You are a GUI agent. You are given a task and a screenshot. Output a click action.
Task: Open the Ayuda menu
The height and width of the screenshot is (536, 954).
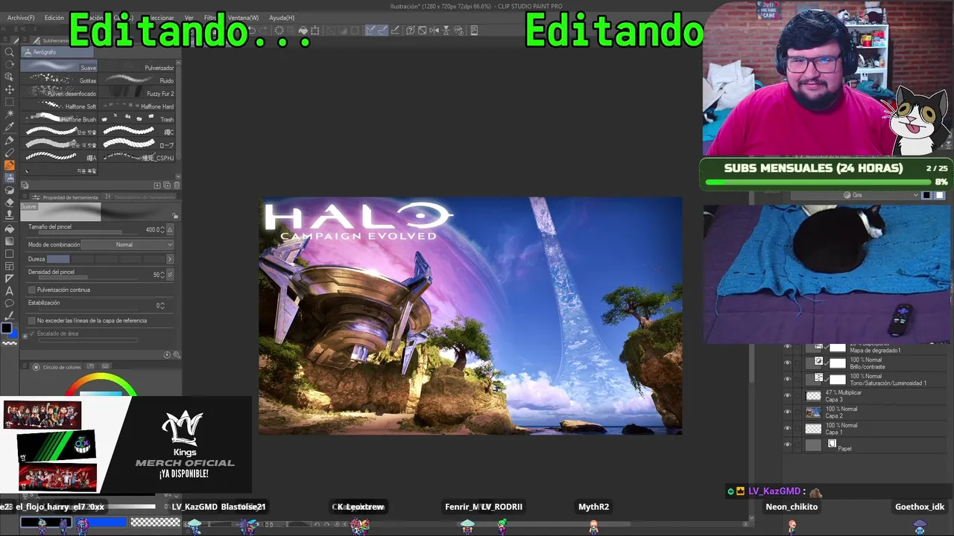281,18
